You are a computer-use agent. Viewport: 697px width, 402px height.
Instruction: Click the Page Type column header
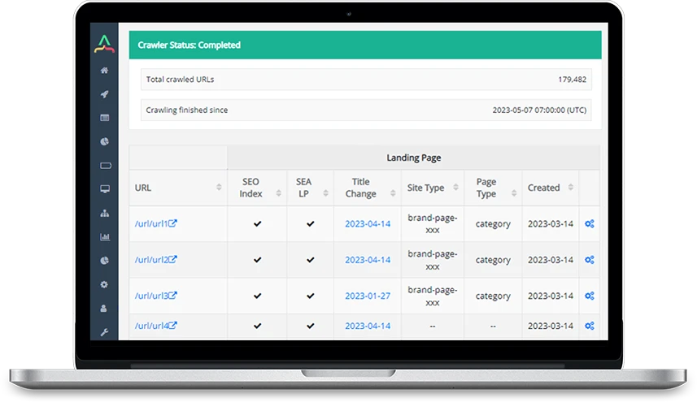(486, 188)
